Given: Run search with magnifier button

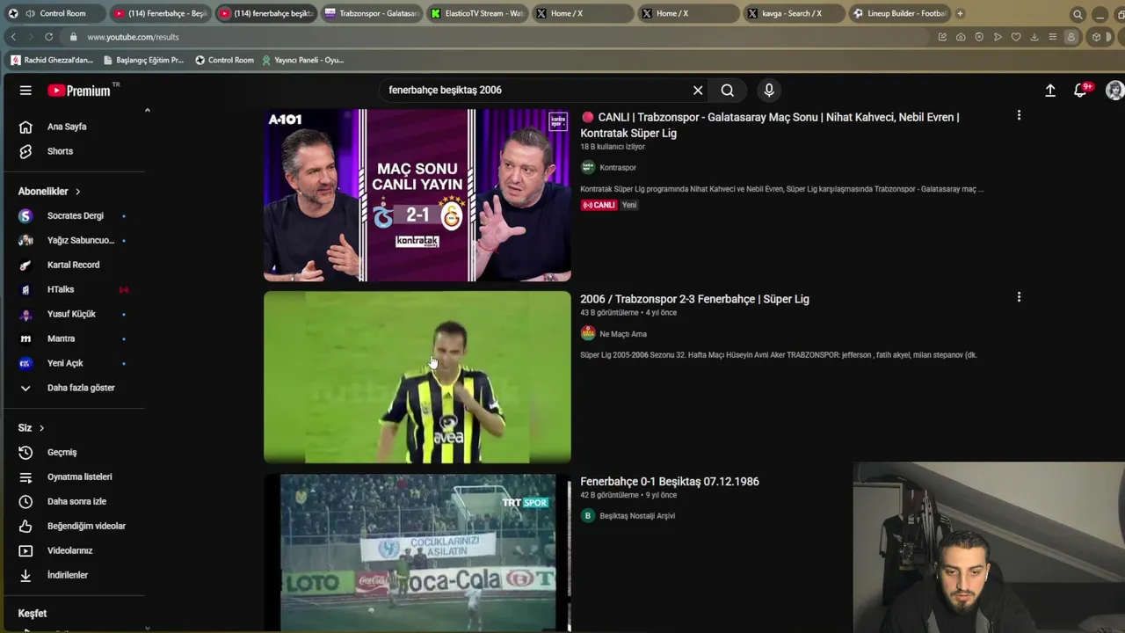Looking at the screenshot, I should pos(728,91).
